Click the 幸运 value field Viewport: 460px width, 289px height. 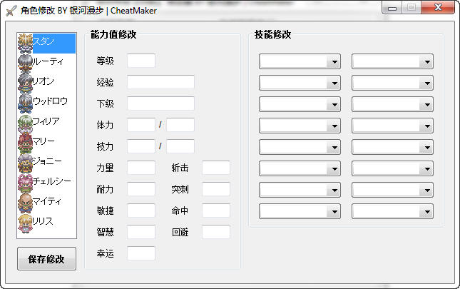(141, 253)
